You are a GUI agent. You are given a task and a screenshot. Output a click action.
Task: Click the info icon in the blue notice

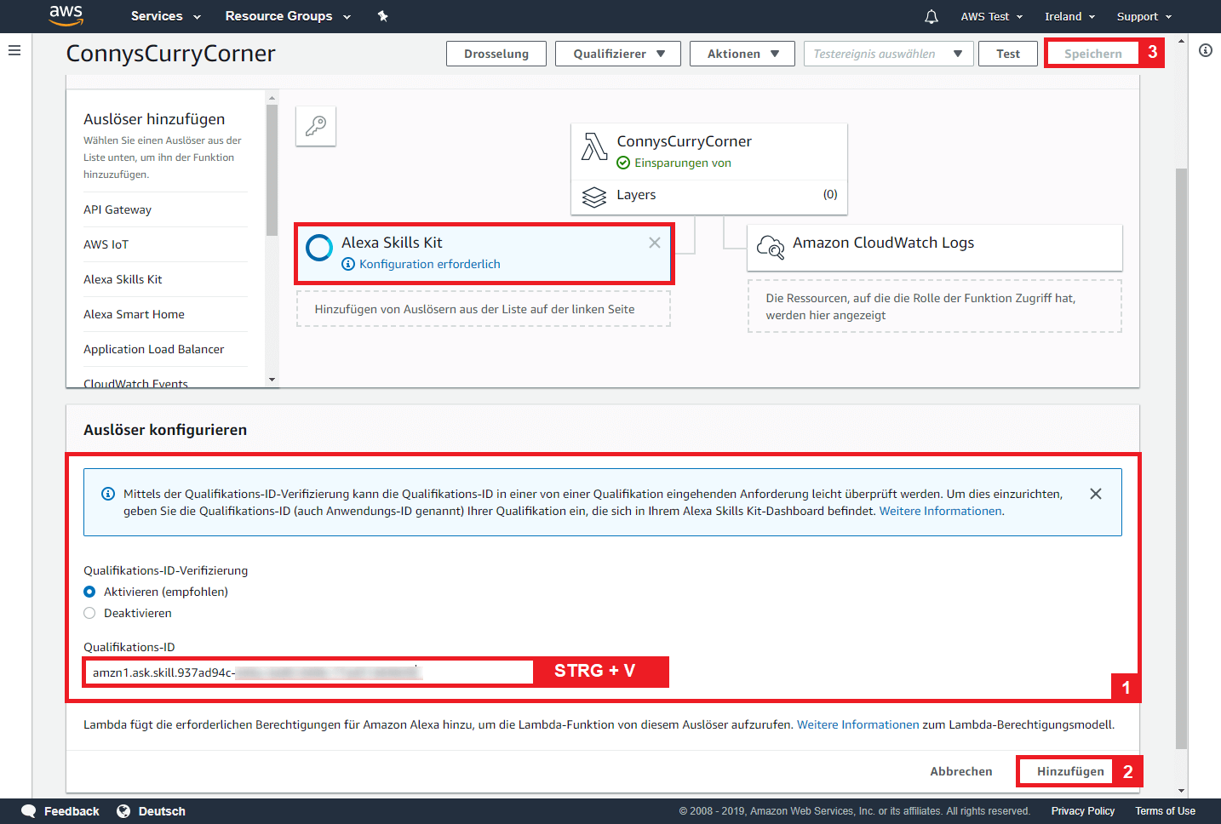pos(108,494)
